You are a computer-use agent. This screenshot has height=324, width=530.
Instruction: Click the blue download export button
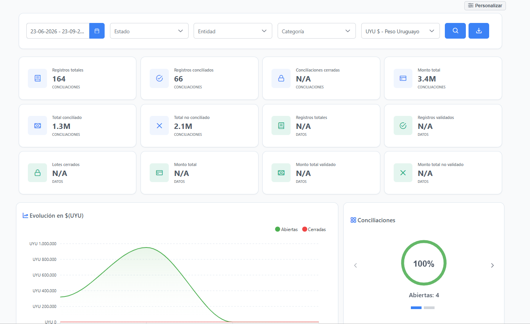point(479,31)
